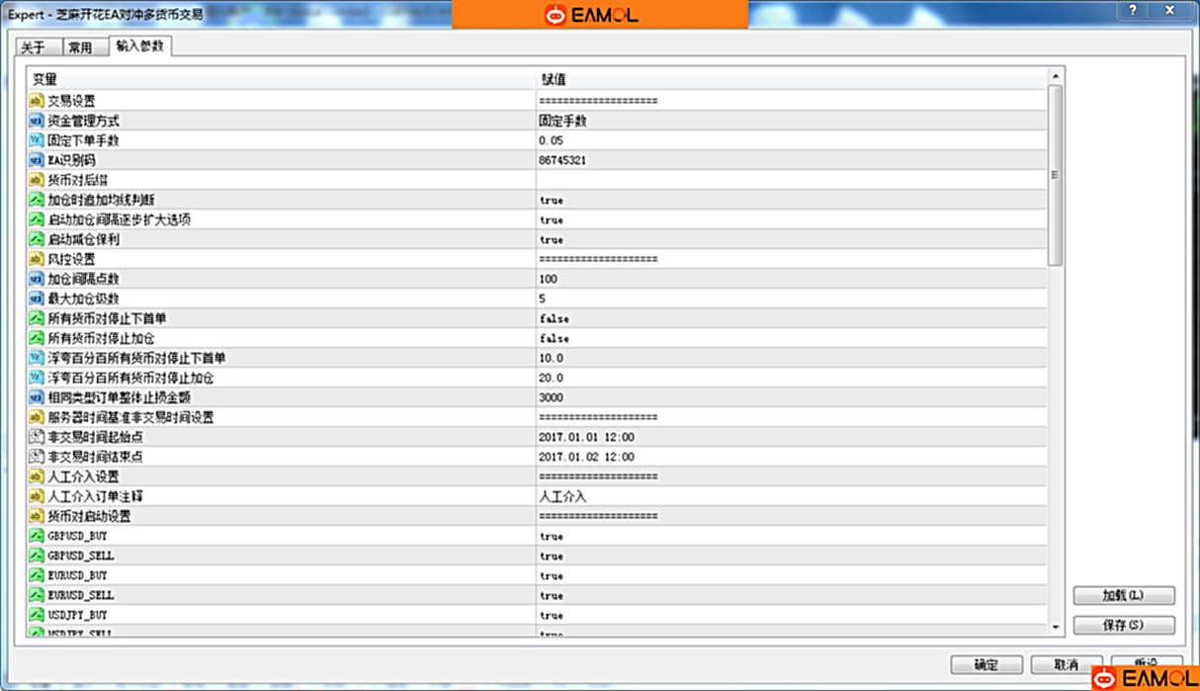Open the false value dropdown for 所有货币对停止加仓

554,338
